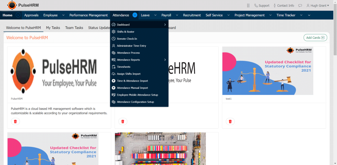Expand the Payroll menu chevron
Image resolution: width=337 pixels, height=165 pixels.
click(x=176, y=15)
